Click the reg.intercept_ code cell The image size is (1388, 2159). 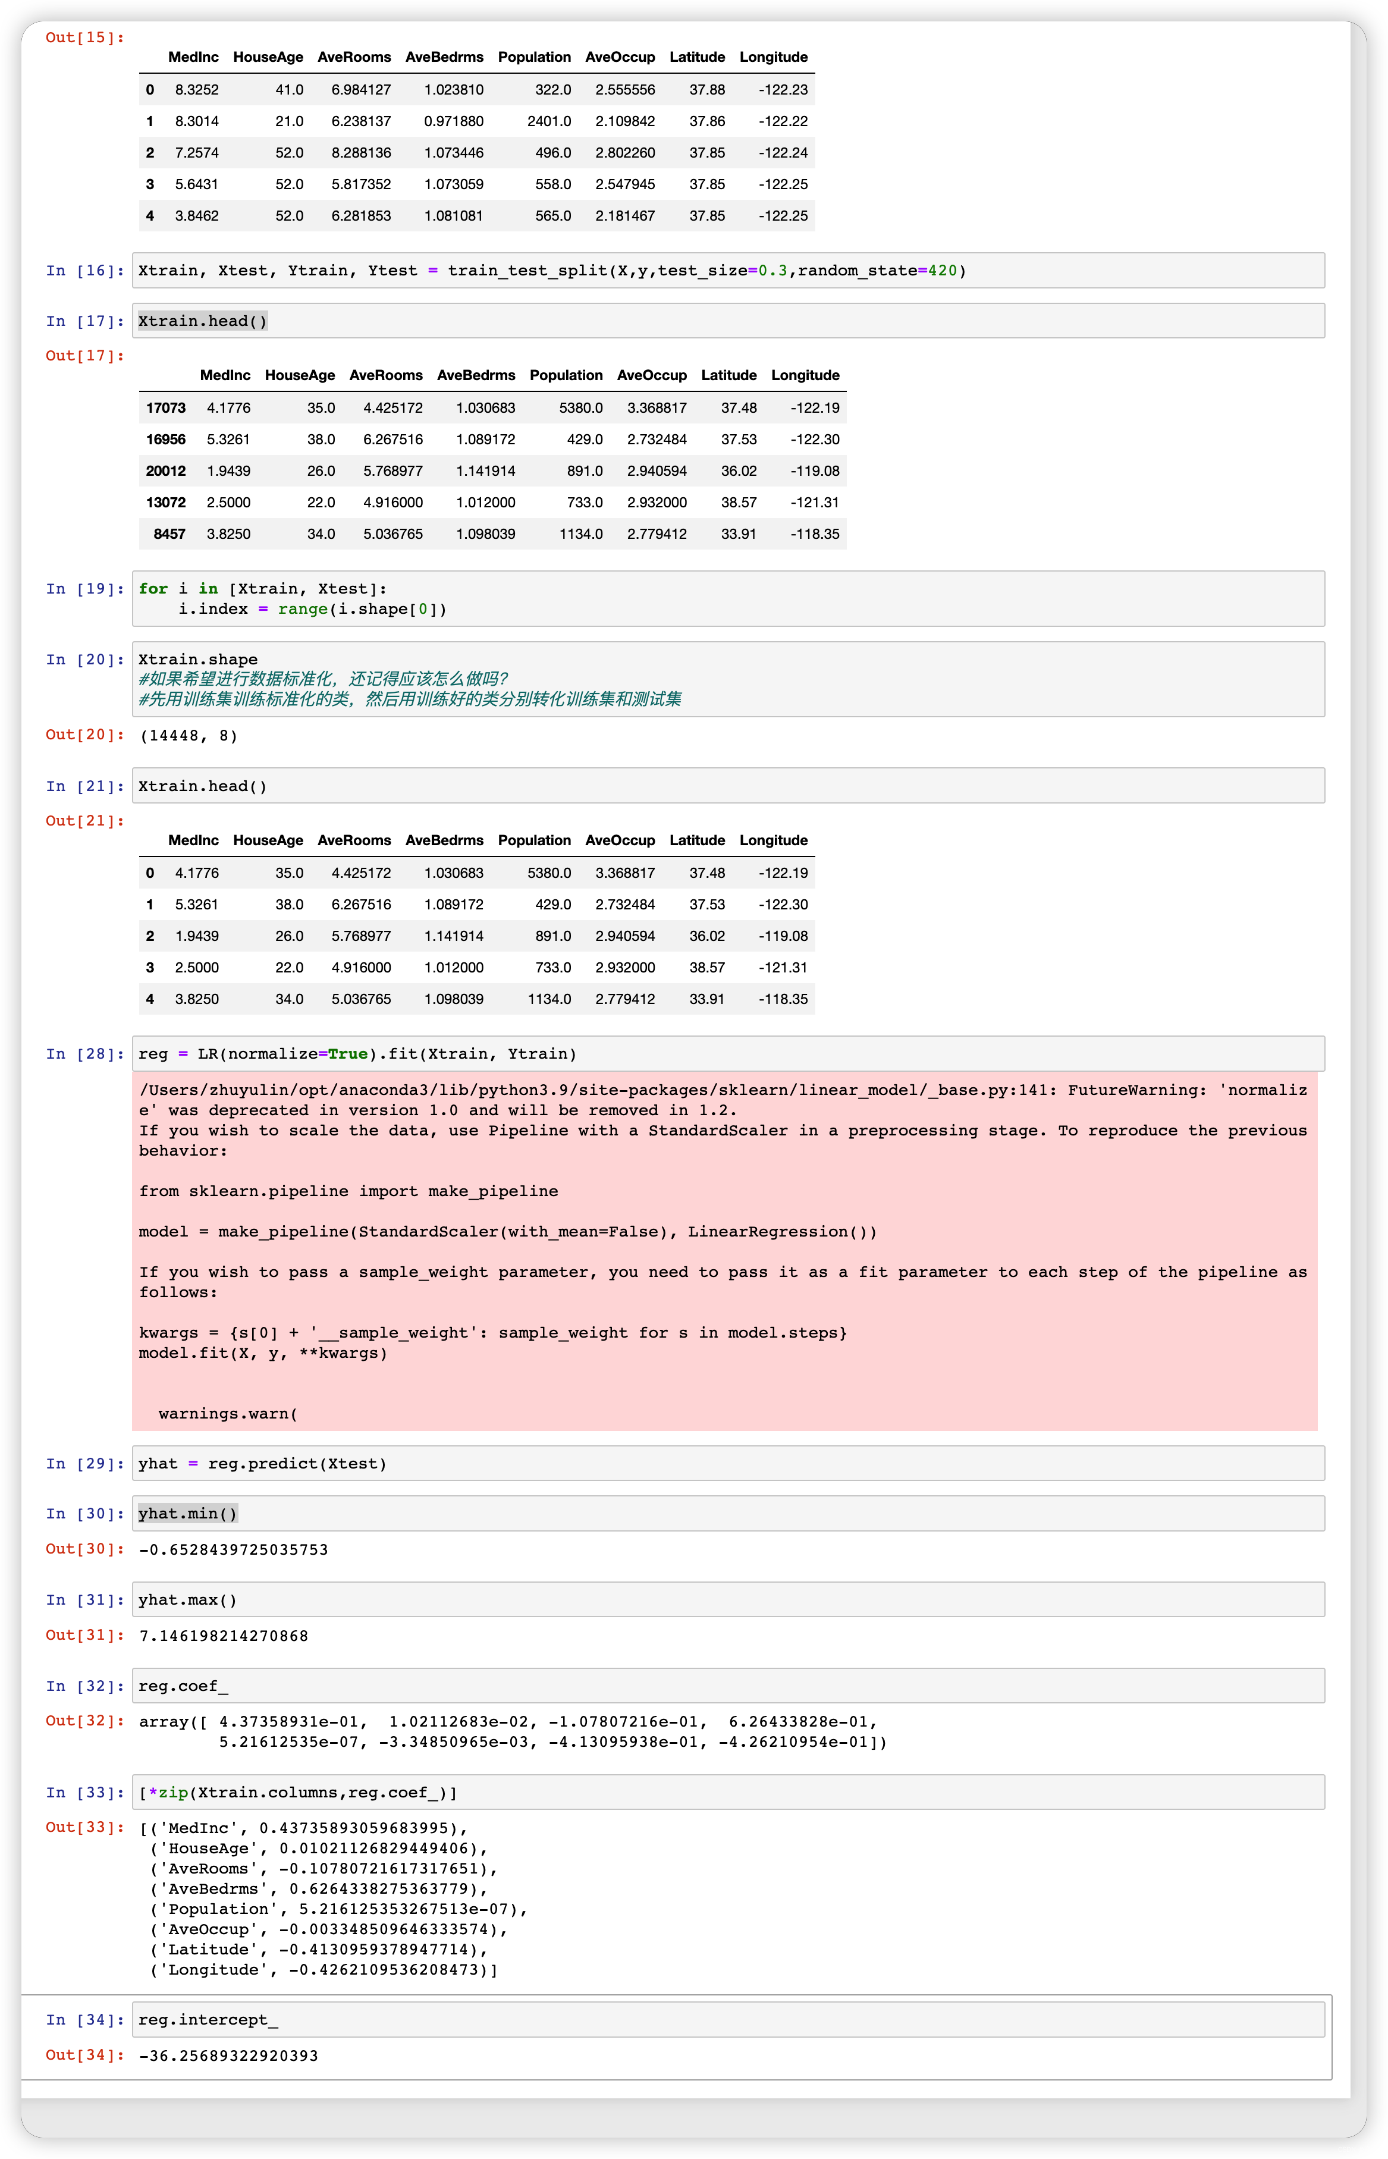(728, 2019)
